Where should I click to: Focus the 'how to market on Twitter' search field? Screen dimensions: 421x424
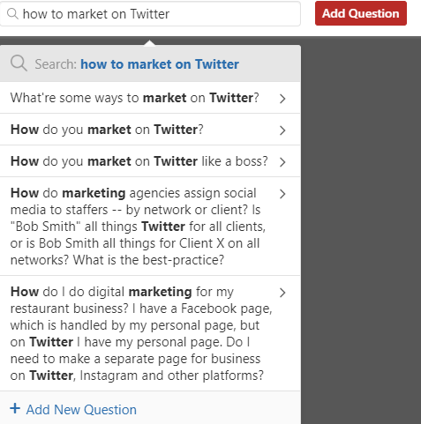coord(150,14)
